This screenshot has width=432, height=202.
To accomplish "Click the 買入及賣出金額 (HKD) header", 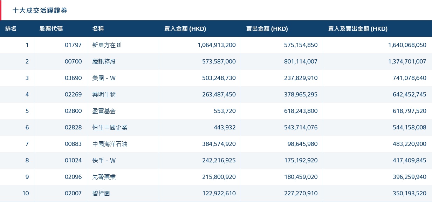I will pyautogui.click(x=358, y=29).
